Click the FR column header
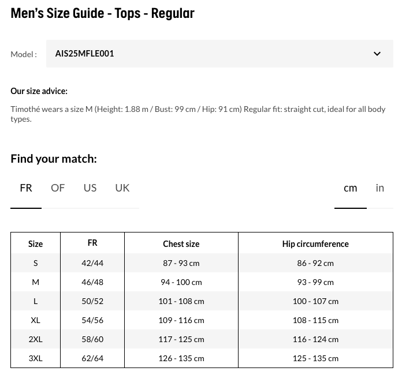This screenshot has height=375, width=402. point(92,243)
